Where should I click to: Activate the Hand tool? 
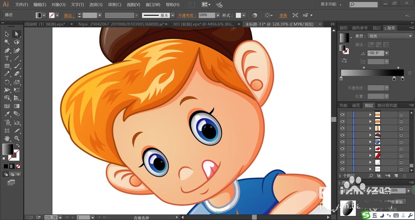pos(7,138)
